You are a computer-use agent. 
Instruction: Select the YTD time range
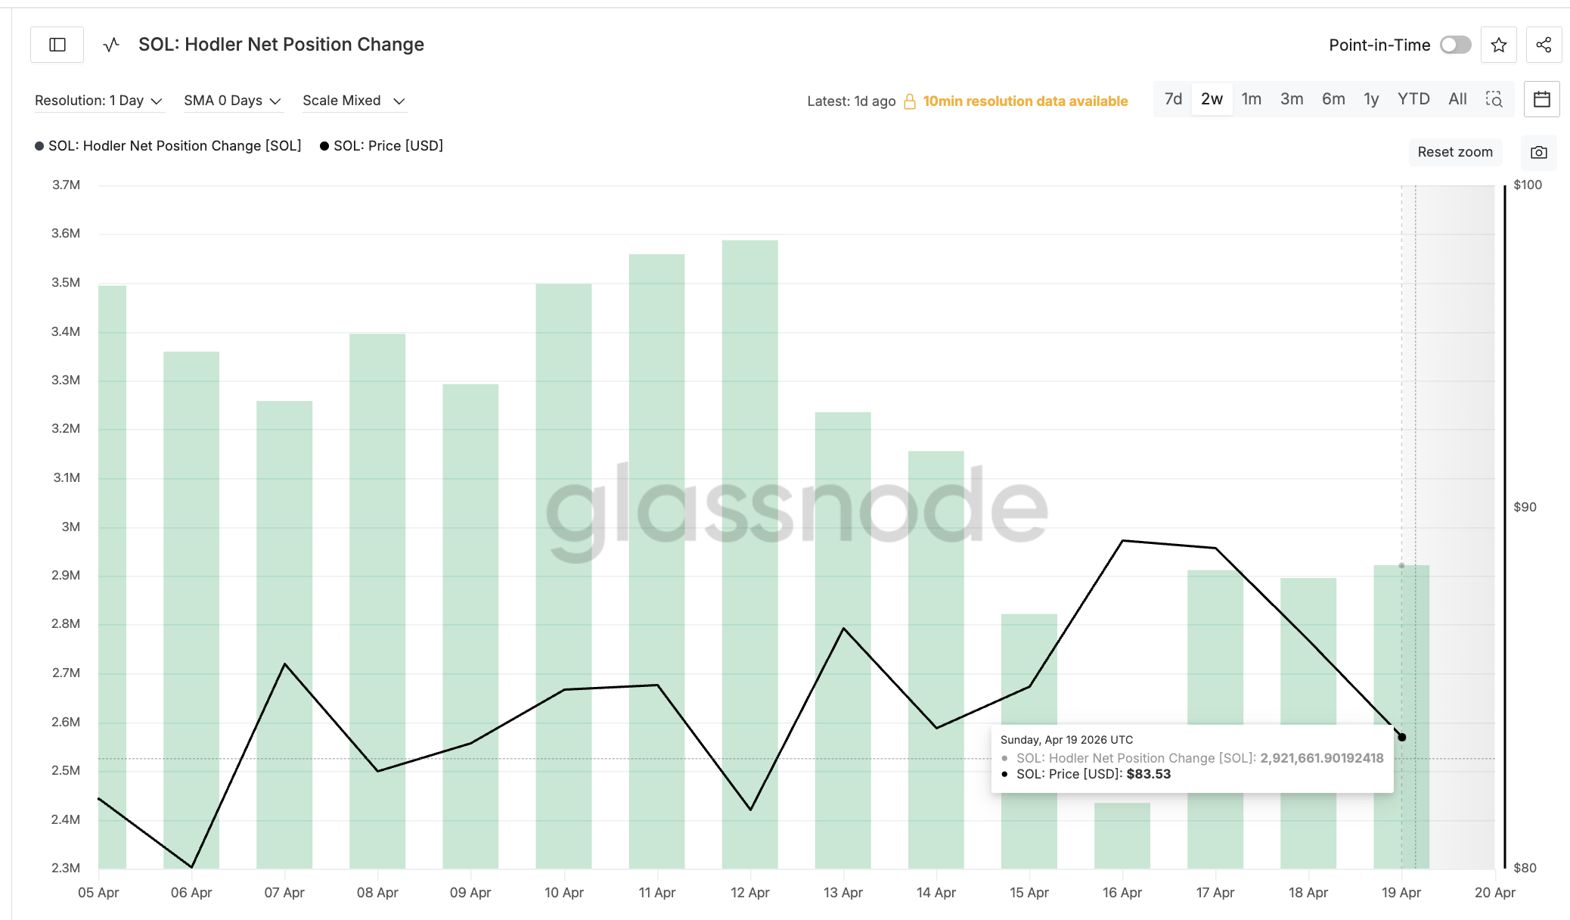[1413, 99]
